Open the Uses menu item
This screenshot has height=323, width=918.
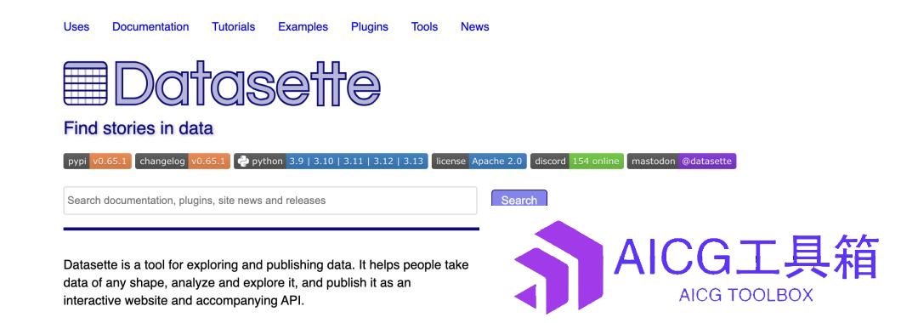76,27
